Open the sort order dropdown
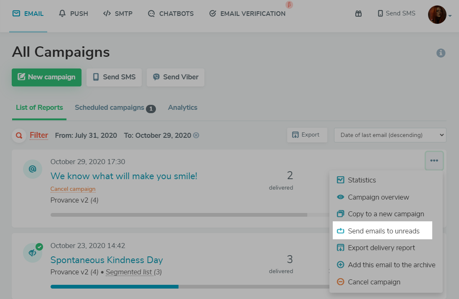 point(390,135)
